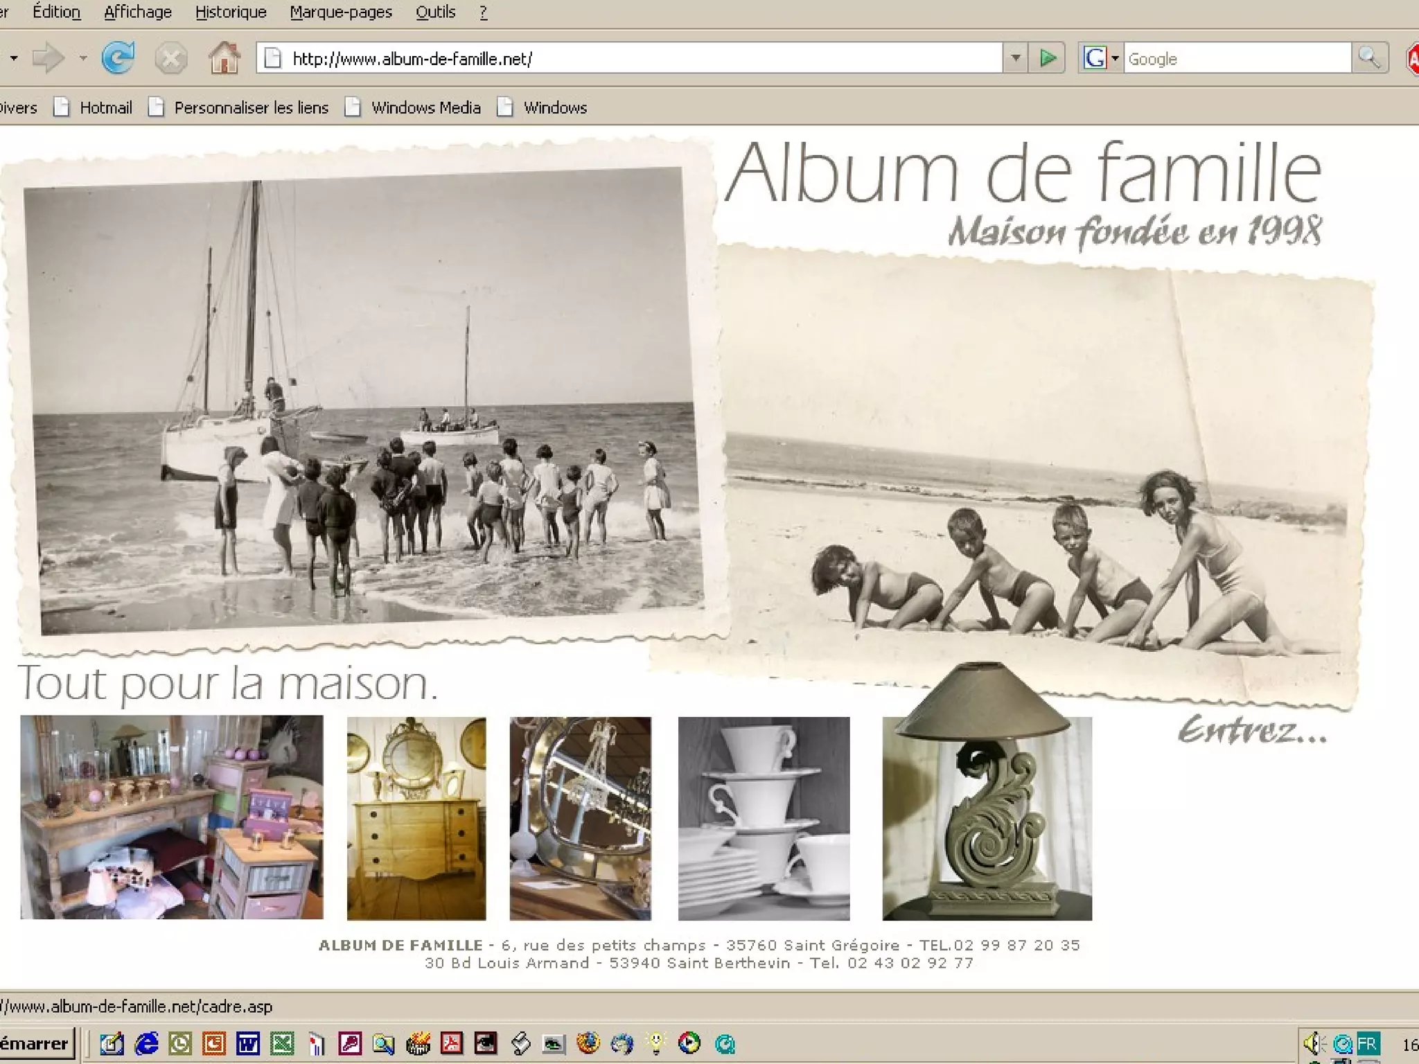
Task: Launch Internet Explorer from quick launch
Action: [146, 1043]
